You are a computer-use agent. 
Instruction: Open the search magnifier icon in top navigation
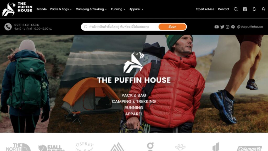tap(236, 9)
